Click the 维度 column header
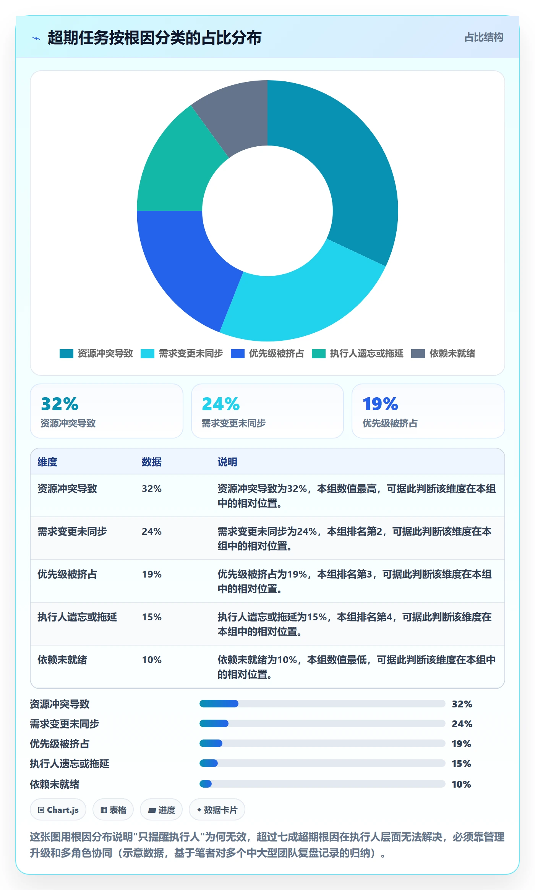 click(x=47, y=462)
